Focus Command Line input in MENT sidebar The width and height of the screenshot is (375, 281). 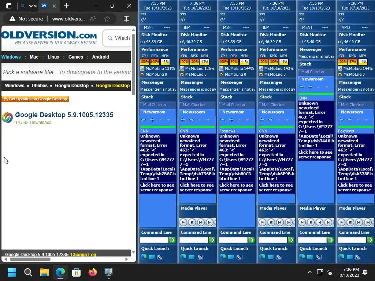click(x=312, y=240)
